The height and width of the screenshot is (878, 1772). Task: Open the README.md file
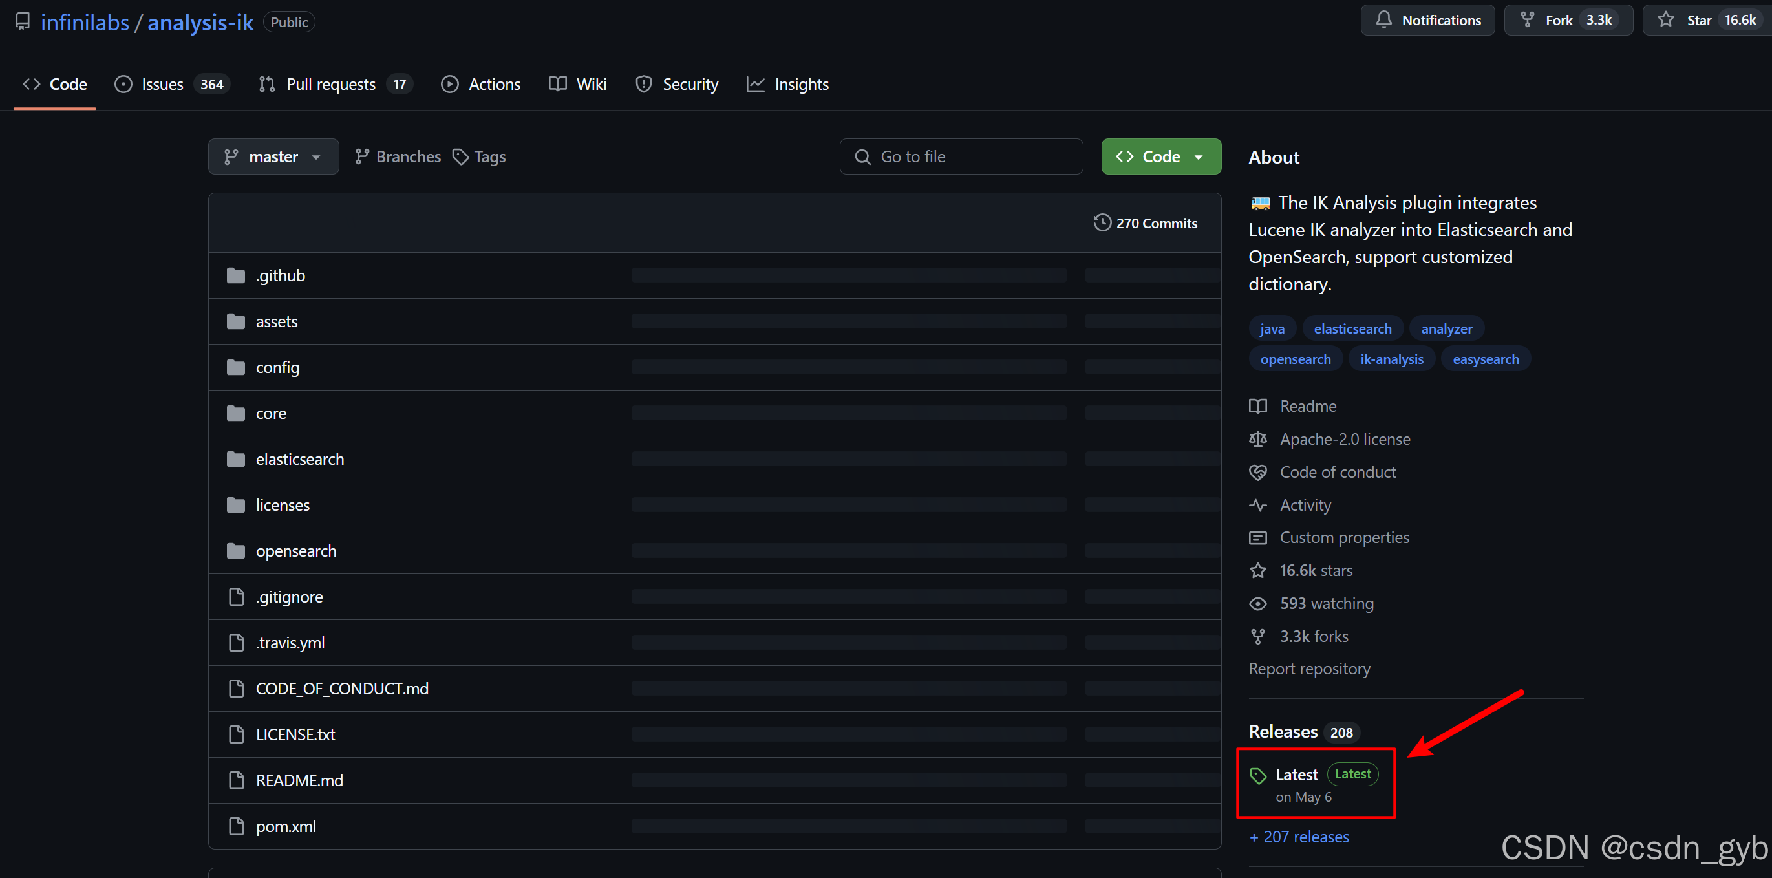[x=299, y=780]
